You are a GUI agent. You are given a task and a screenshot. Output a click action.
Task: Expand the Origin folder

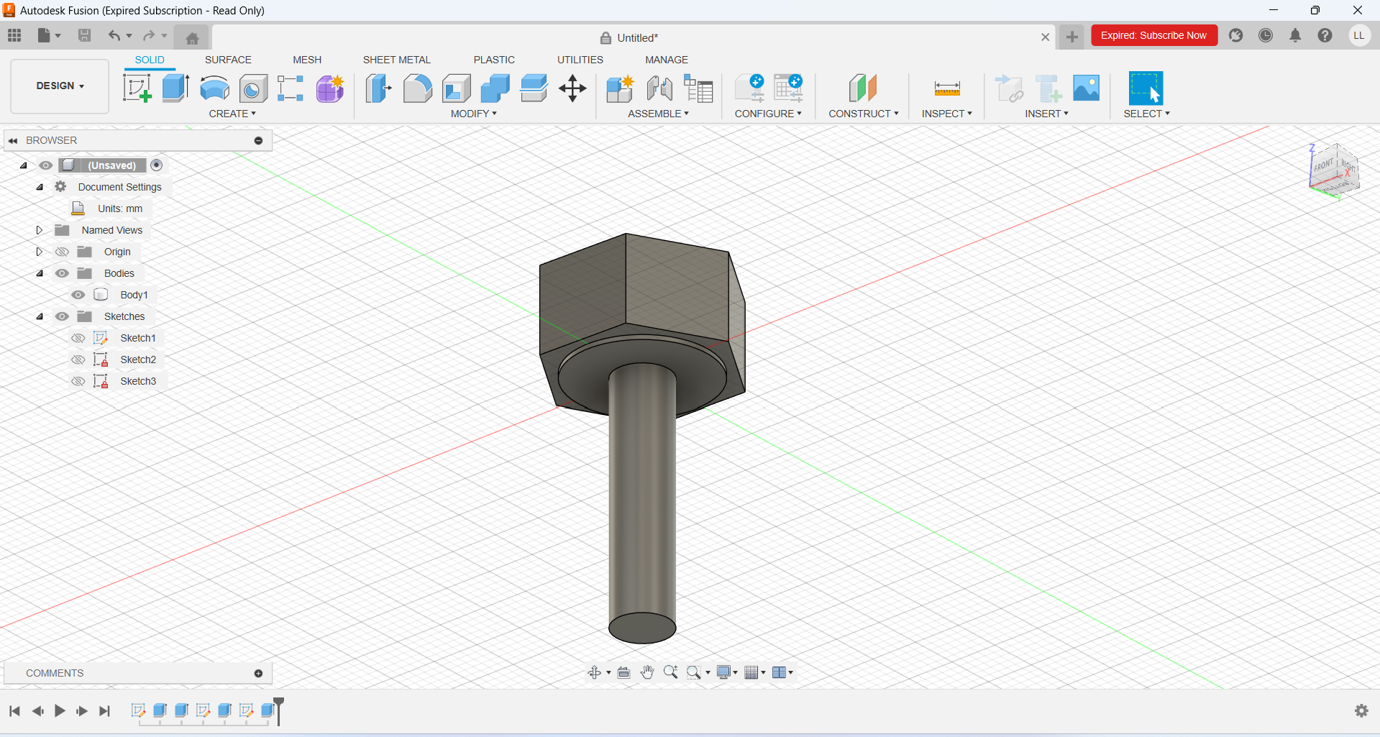(x=40, y=252)
